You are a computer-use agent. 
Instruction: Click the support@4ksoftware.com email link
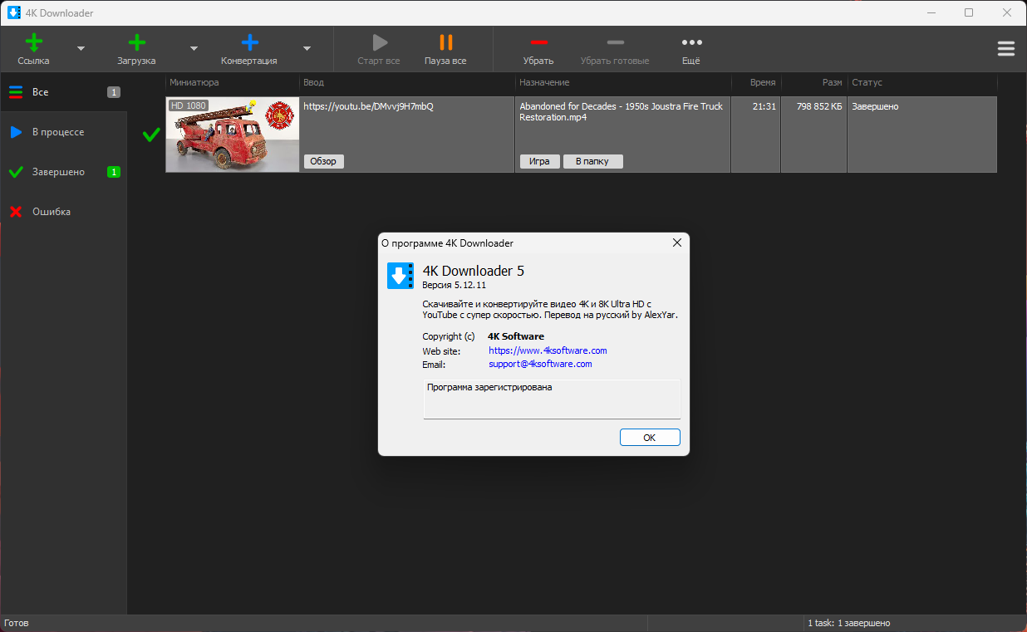[x=540, y=364]
